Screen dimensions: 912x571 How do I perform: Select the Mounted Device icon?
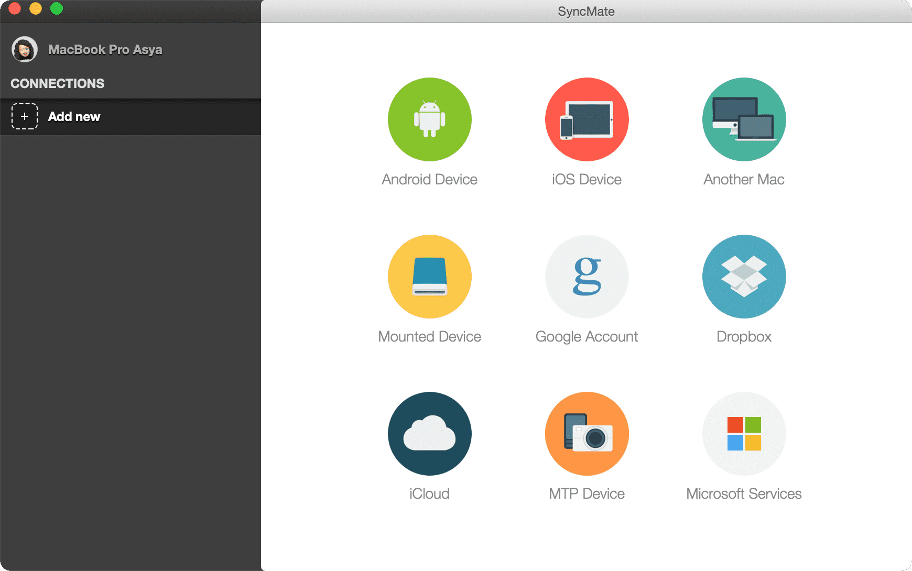(x=429, y=277)
